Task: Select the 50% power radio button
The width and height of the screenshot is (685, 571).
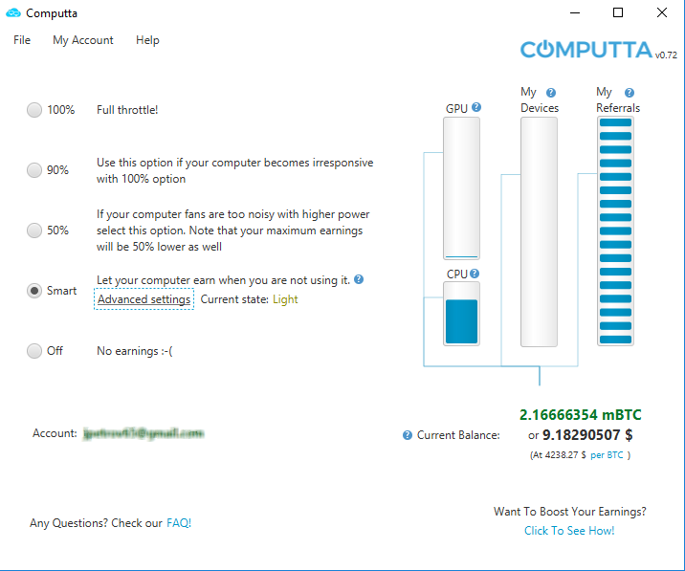Action: click(34, 231)
